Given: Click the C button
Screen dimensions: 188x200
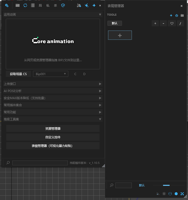Looking at the screenshot, I should (x=75, y=74).
